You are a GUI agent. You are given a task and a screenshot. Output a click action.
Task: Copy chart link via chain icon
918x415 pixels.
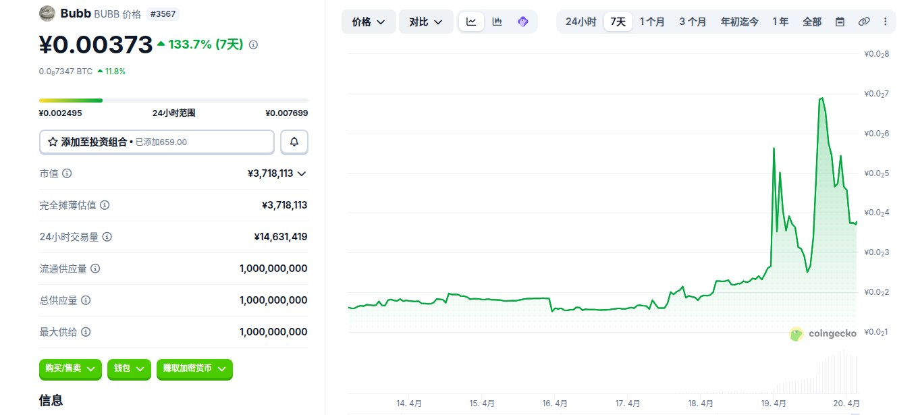864,22
